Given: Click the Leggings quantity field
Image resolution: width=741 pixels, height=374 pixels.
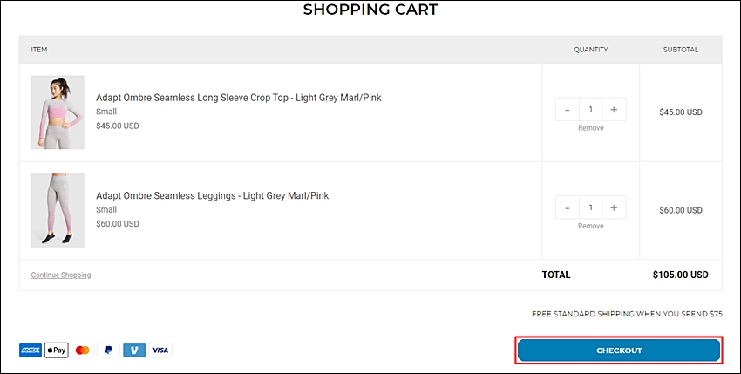Looking at the screenshot, I should click(591, 207).
